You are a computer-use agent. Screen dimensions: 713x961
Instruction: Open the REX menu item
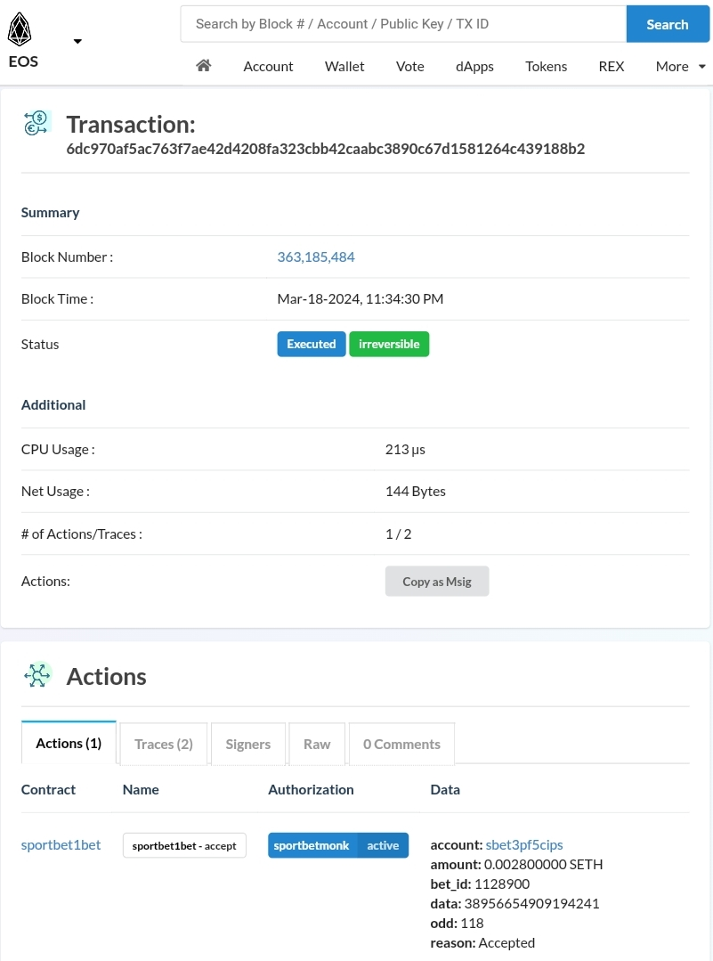[612, 66]
